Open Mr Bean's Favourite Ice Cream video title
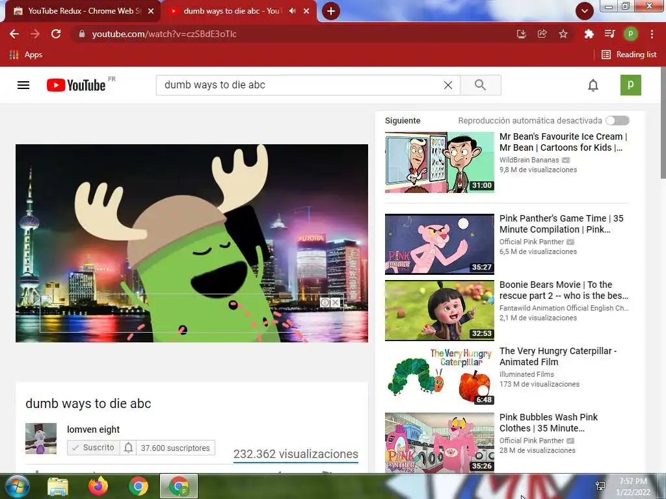The width and height of the screenshot is (666, 499). [x=563, y=142]
